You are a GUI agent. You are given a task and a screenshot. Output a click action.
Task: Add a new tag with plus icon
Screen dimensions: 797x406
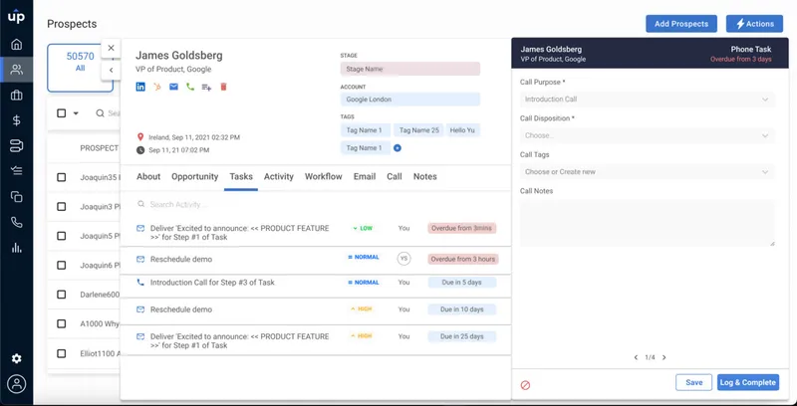(x=398, y=148)
